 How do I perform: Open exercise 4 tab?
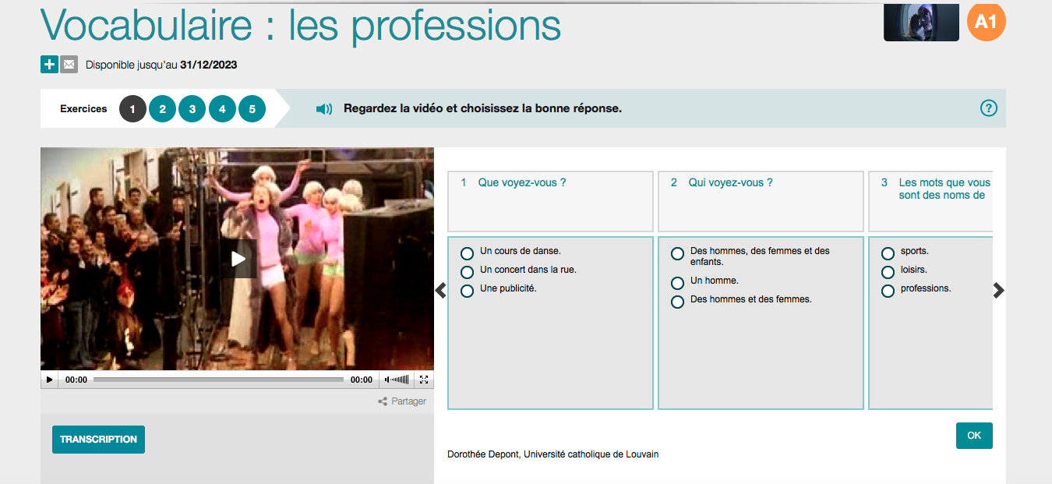click(x=222, y=109)
